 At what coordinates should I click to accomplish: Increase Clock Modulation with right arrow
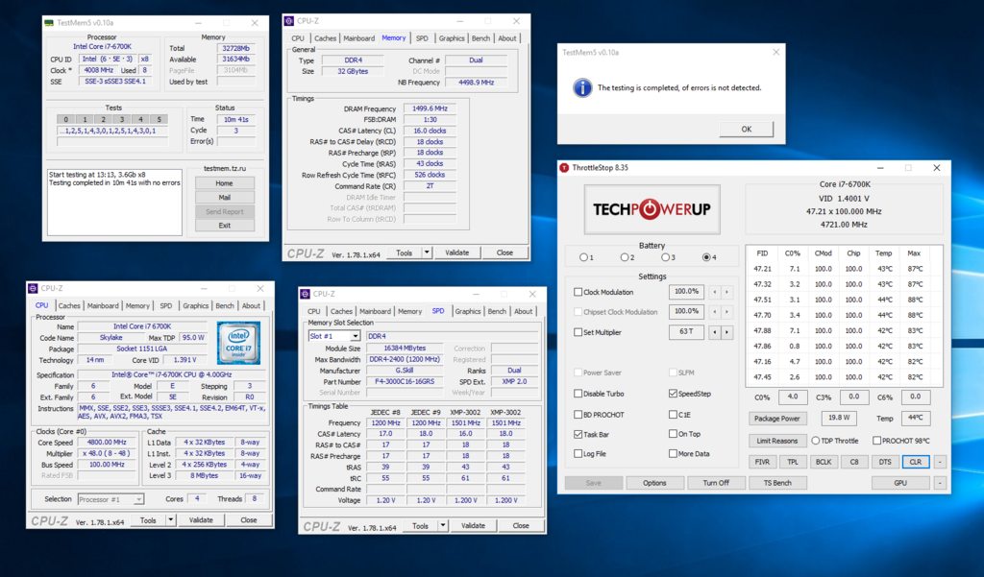click(x=726, y=292)
